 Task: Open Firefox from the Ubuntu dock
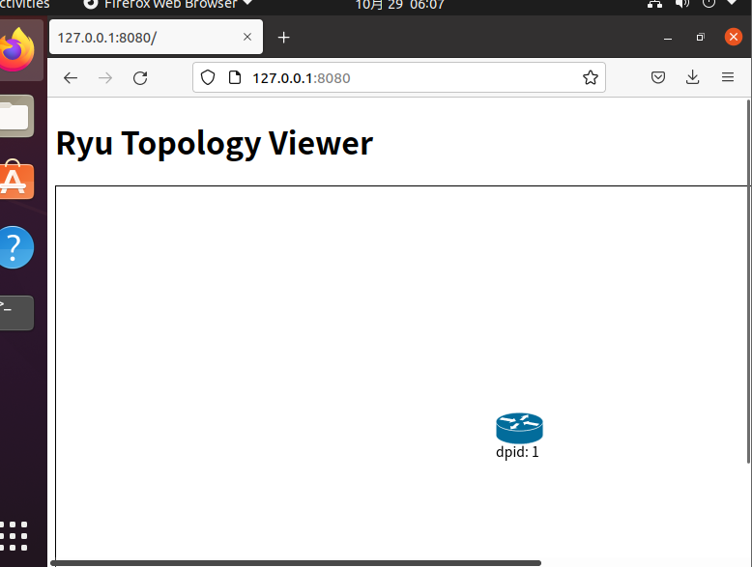pos(17,50)
